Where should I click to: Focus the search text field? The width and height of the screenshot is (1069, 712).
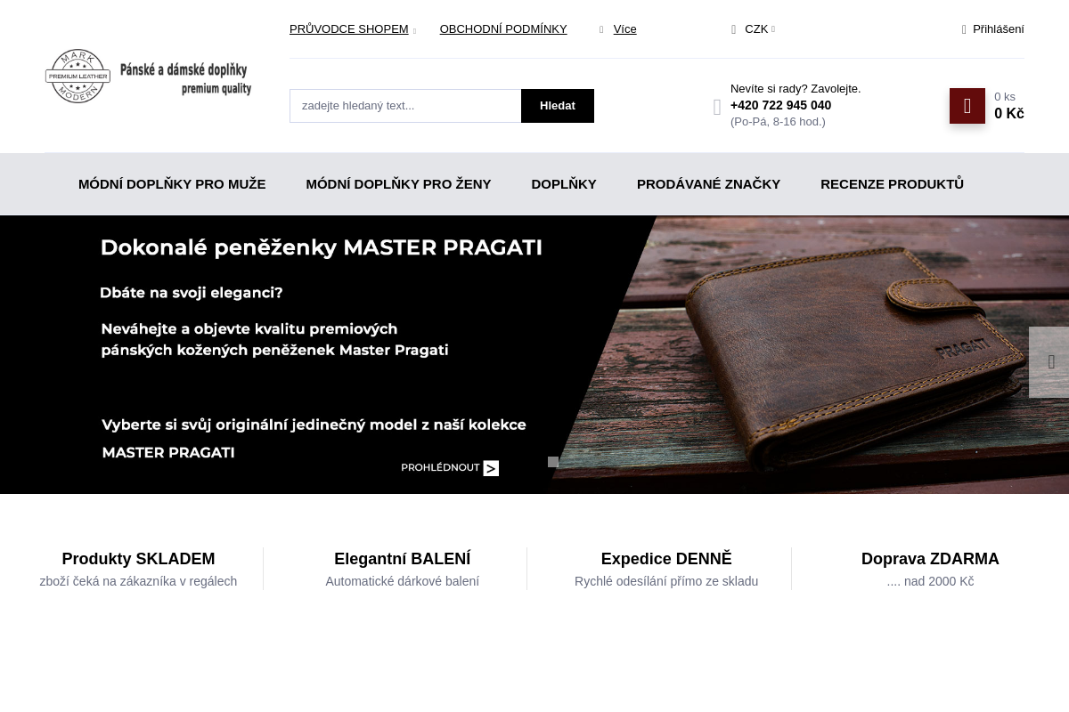pyautogui.click(x=405, y=106)
